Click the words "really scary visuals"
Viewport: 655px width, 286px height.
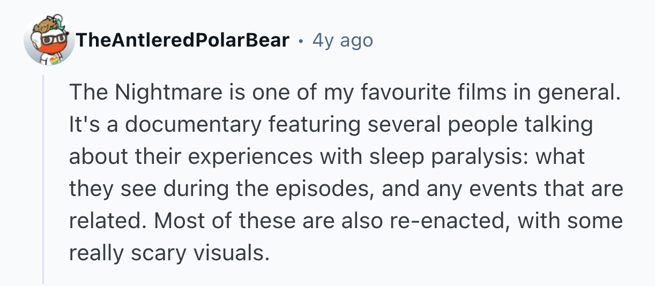tap(168, 252)
